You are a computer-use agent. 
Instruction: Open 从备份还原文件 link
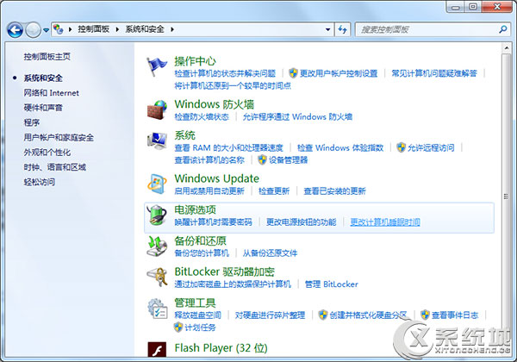[270, 253]
